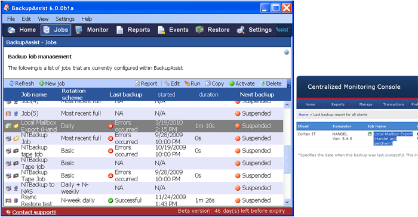418x217 pixels.
Task: Click scroll up arrow of jobs list
Action: coord(287,105)
